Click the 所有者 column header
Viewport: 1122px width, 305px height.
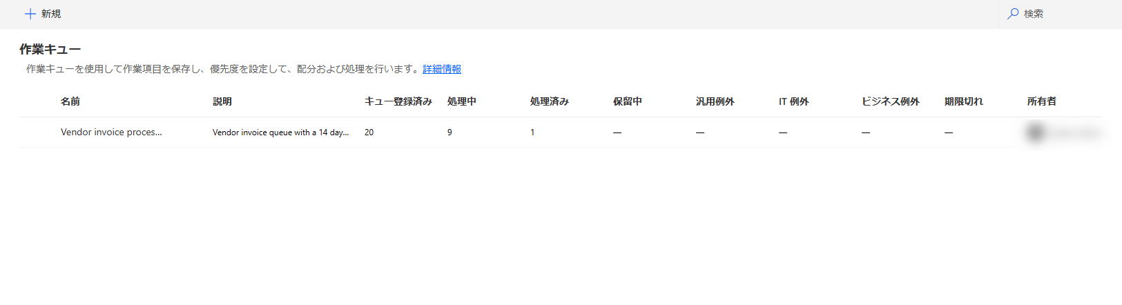tap(1042, 101)
